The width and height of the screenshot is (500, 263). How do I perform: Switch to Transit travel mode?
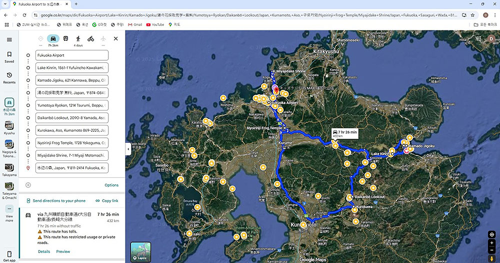pos(65,38)
